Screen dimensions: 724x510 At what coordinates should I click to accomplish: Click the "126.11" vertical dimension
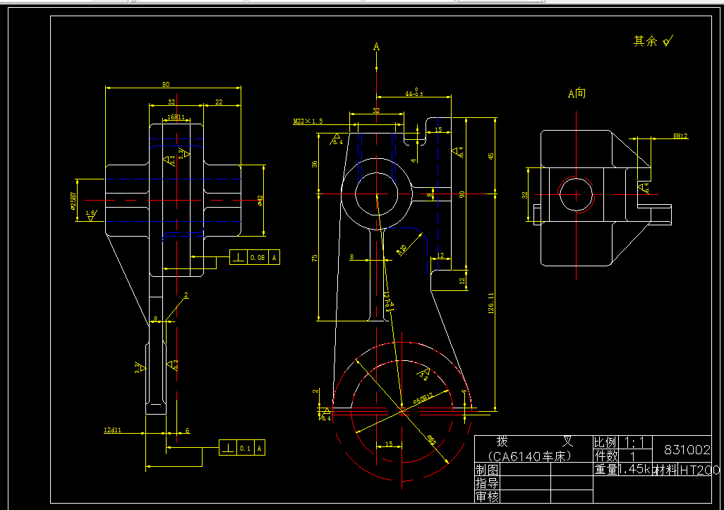tap(491, 303)
